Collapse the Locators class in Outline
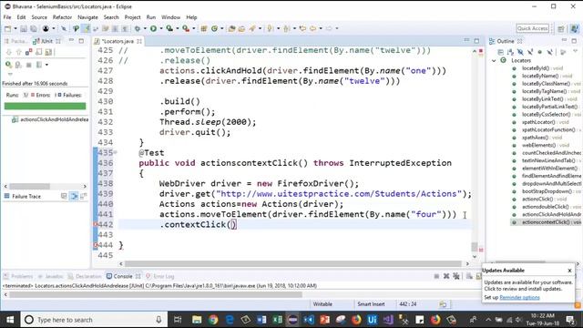This screenshot has height=328, width=583. (x=494, y=60)
